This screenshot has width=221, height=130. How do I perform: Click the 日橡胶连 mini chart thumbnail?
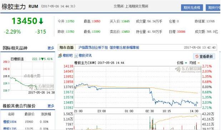(x=32, y=76)
